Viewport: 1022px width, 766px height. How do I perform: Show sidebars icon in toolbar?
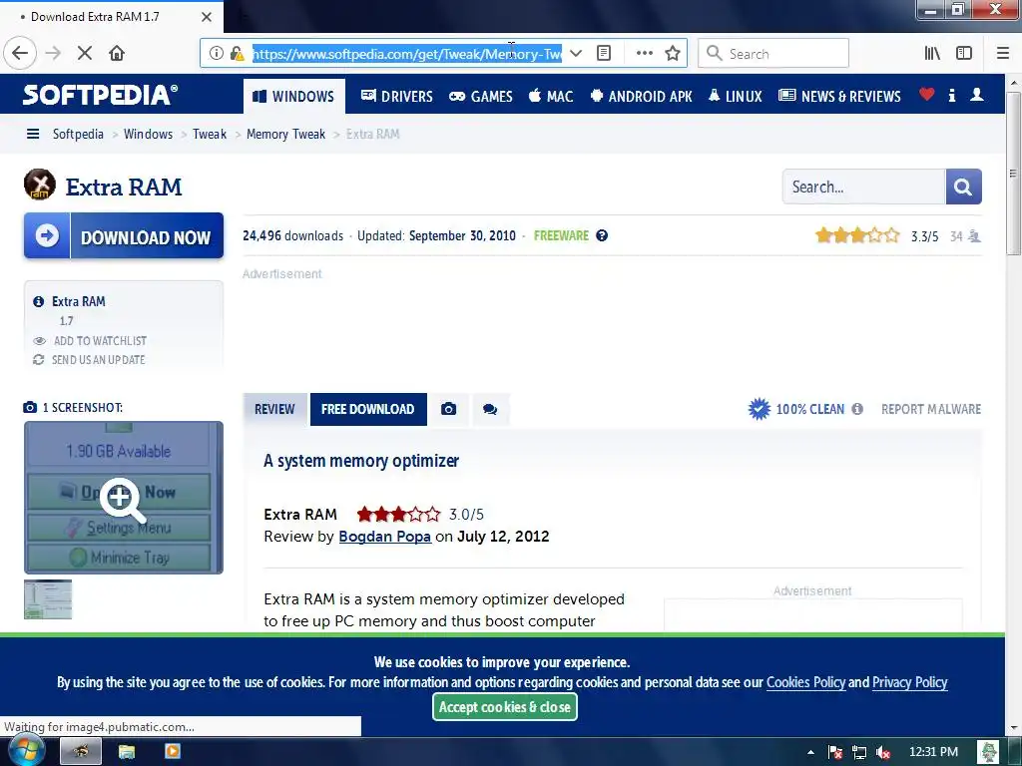964,53
